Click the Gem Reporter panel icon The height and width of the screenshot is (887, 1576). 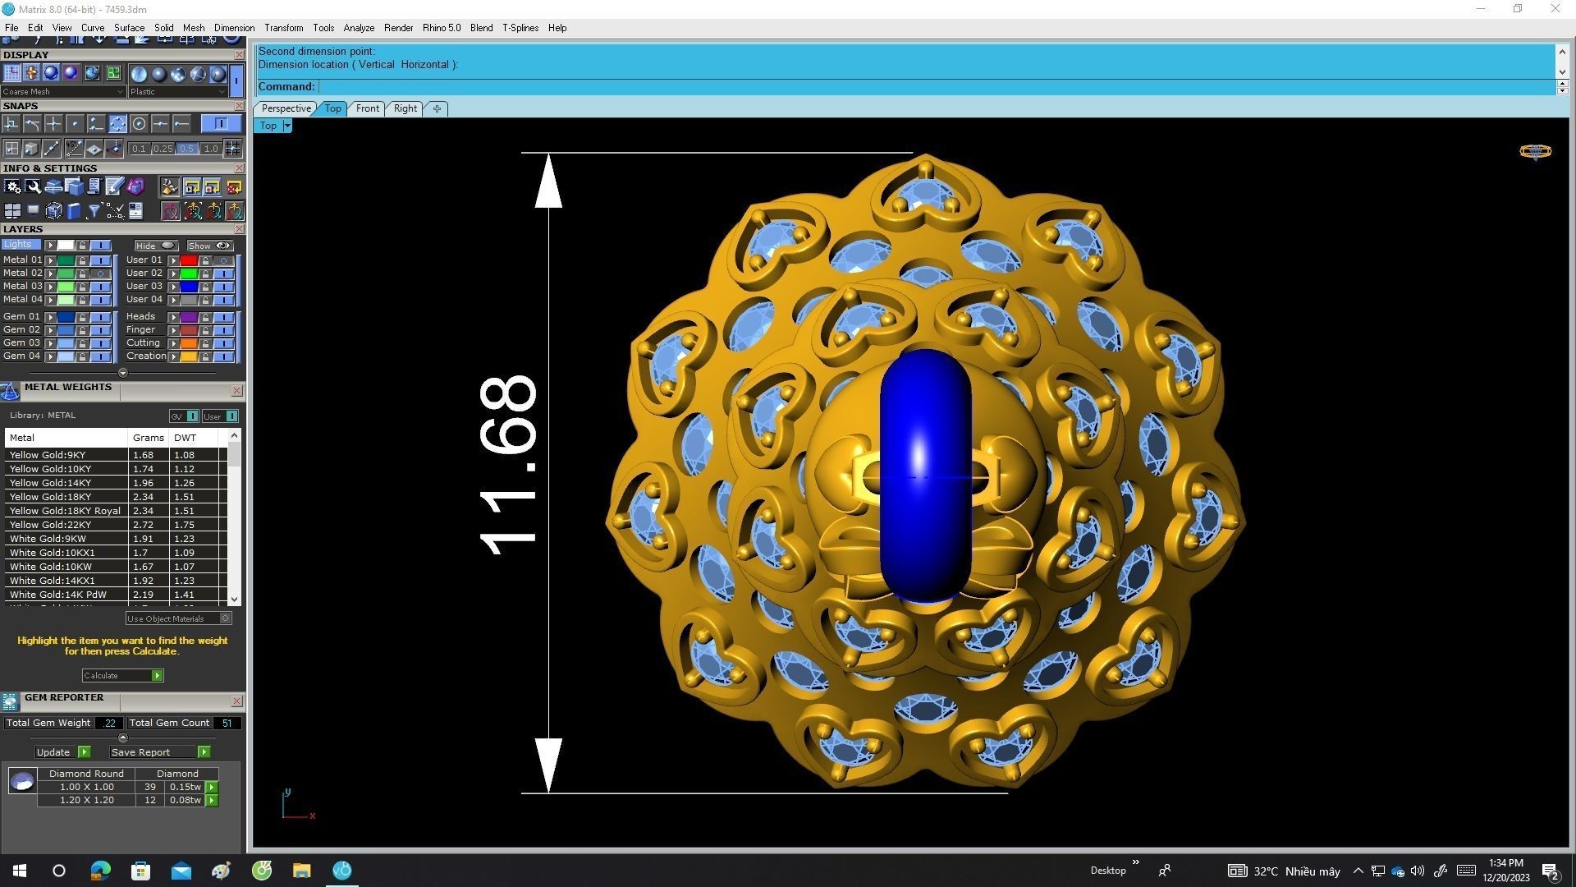click(10, 701)
